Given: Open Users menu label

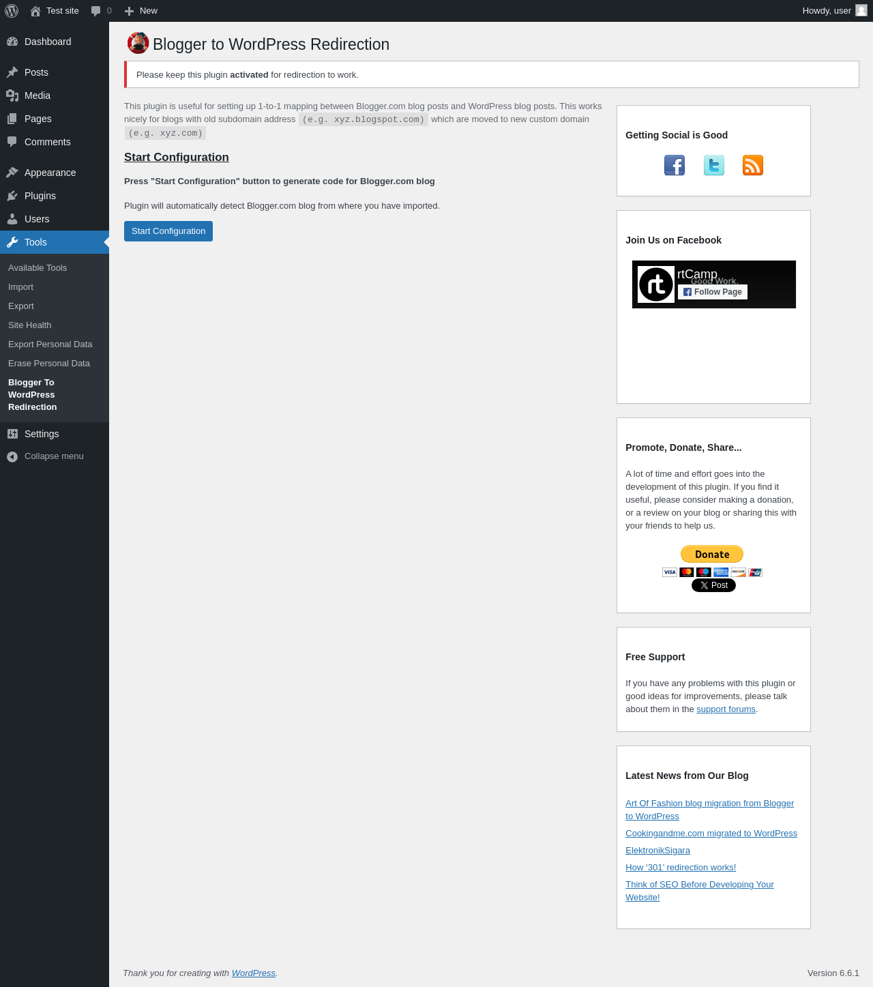Looking at the screenshot, I should tap(37, 219).
